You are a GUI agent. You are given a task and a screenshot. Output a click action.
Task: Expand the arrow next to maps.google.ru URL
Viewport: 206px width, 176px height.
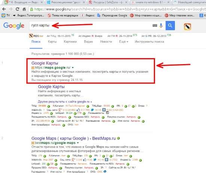point(73,67)
